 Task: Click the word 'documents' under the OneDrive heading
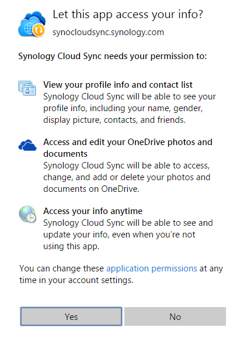(x=65, y=154)
